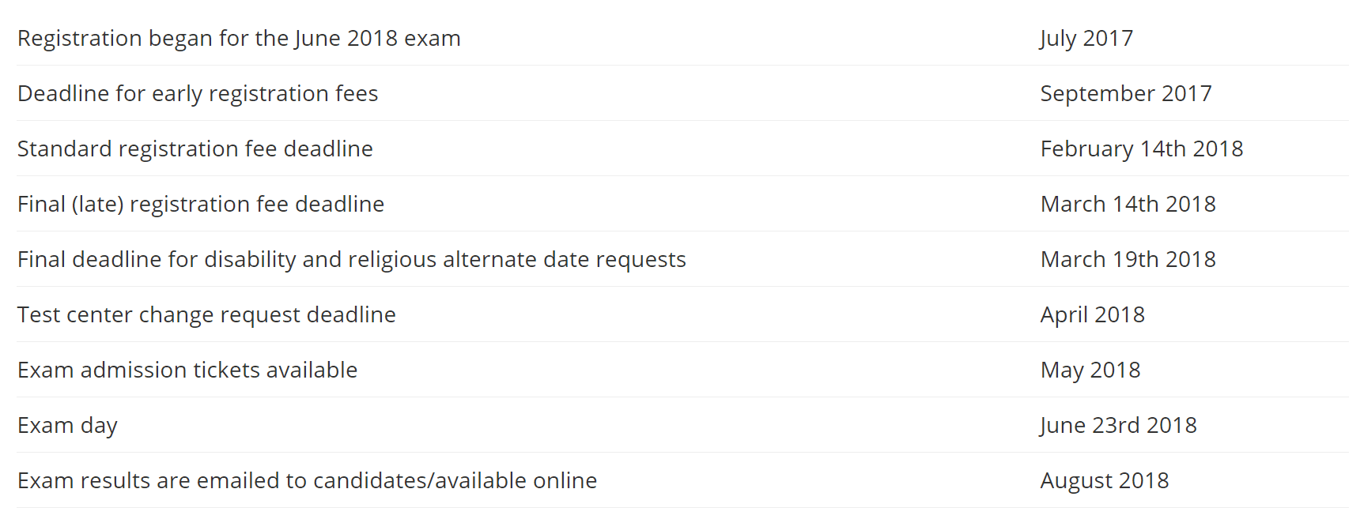
Task: Click the disability and religious alternate date requests label
Action: (352, 259)
